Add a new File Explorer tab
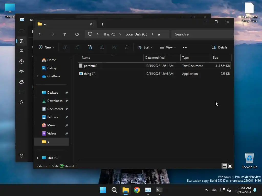262x196 pixels. (102, 24)
